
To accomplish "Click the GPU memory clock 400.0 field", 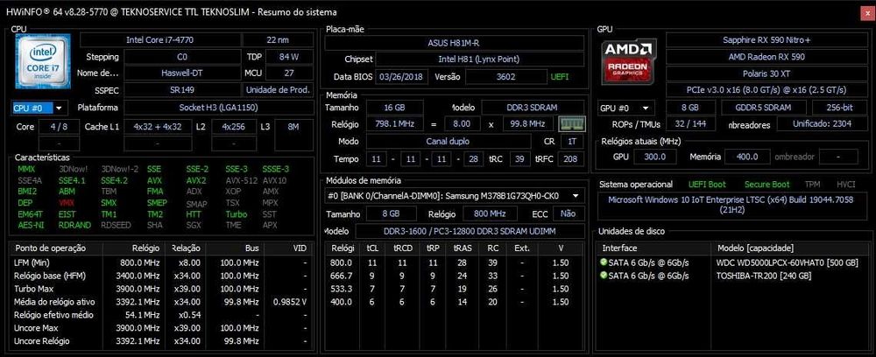I will (745, 157).
